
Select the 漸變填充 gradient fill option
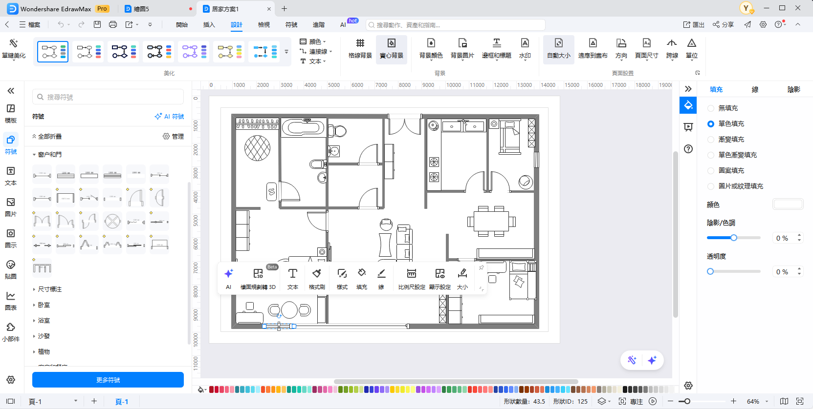coord(711,140)
